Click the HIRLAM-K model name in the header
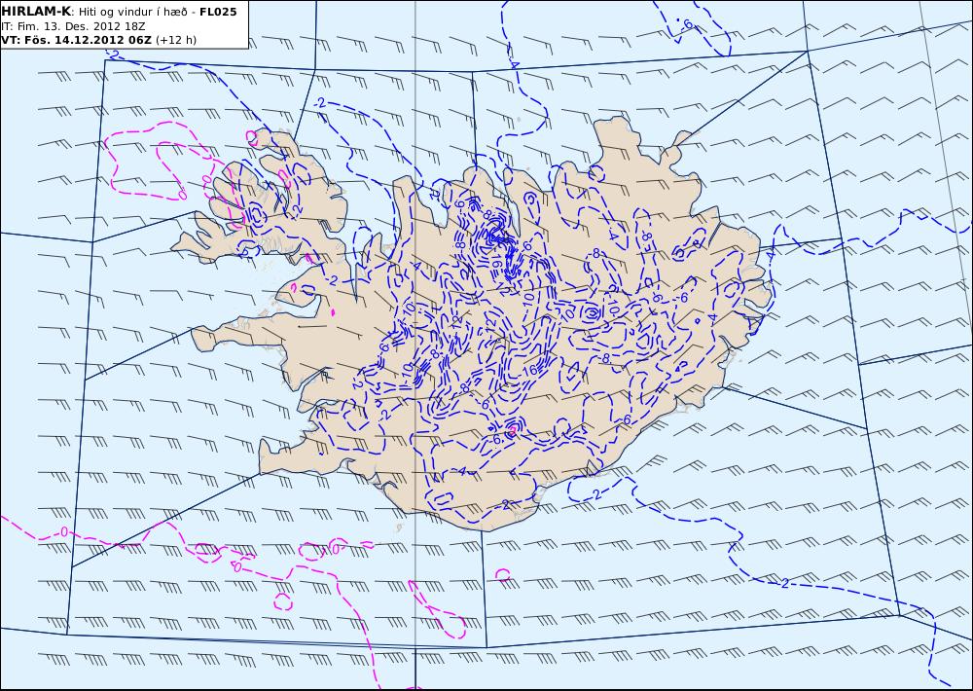Screen dimensions: 973x691 [x=36, y=12]
